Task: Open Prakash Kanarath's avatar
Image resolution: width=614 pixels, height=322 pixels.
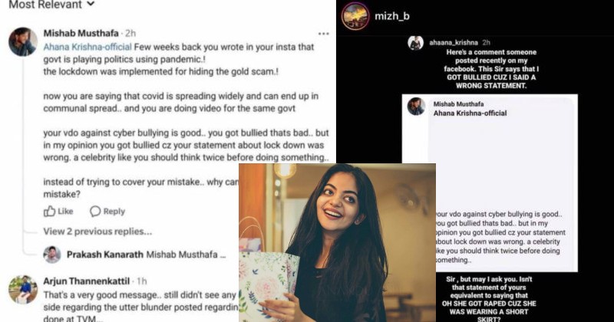Action: (52, 255)
